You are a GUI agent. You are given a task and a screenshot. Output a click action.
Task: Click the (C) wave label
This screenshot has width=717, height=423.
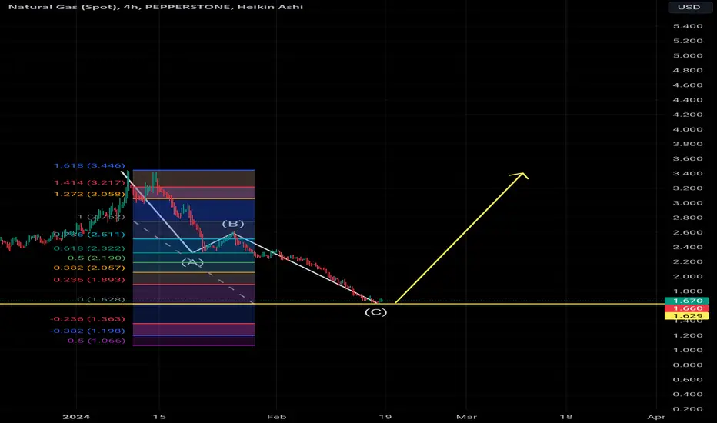coord(376,312)
